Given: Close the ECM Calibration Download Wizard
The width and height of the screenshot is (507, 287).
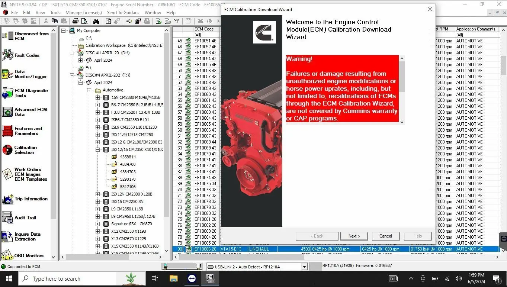Looking at the screenshot, I should (430, 9).
